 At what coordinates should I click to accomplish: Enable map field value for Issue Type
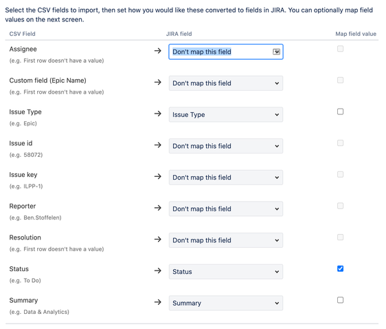tap(340, 112)
